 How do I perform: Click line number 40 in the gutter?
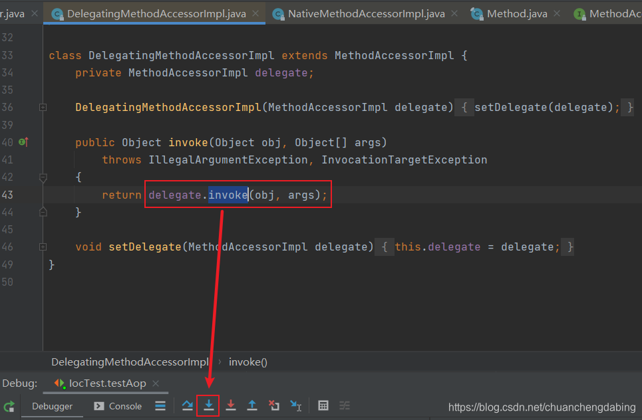[7, 142]
